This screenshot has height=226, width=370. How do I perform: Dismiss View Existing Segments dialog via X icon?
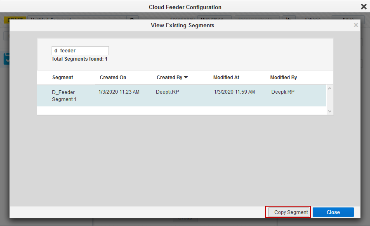(x=356, y=25)
